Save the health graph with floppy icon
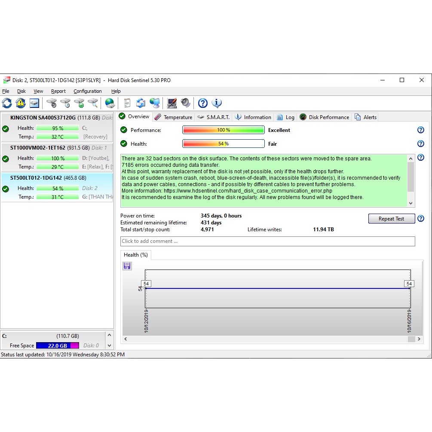This screenshot has width=432, height=432. click(127, 266)
